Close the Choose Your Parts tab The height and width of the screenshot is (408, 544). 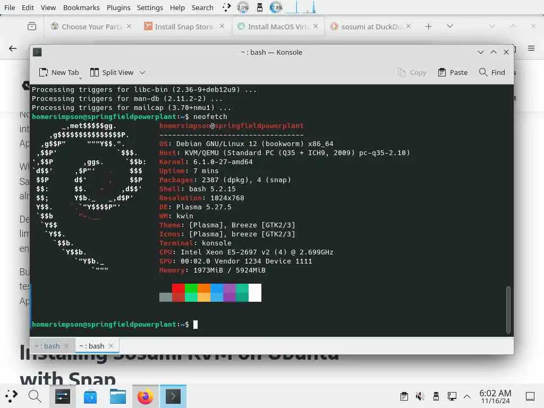point(129,26)
